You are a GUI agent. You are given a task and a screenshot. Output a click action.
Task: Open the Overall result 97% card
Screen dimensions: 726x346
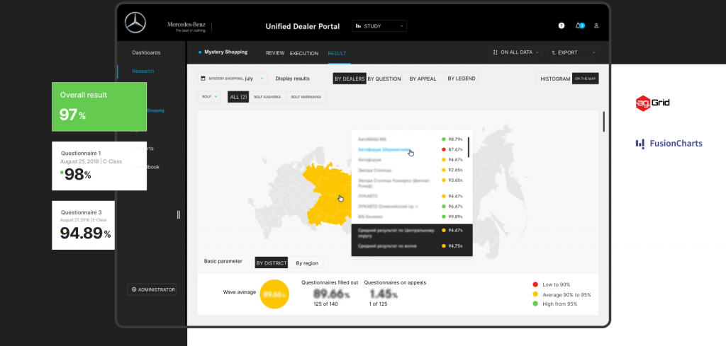(x=99, y=107)
